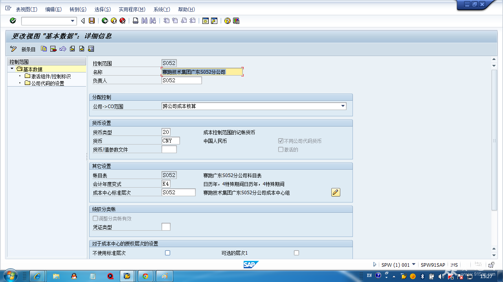Open the 表视图(T) menu

click(x=27, y=9)
